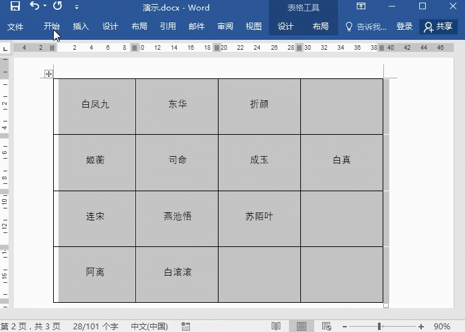Click the Undo arrow icon
The height and width of the screenshot is (332, 465).
click(35, 5)
